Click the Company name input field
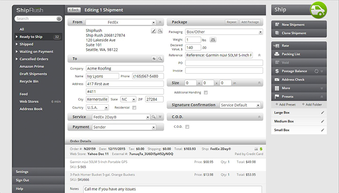This screenshot has height=193, width=339. tap(124, 68)
